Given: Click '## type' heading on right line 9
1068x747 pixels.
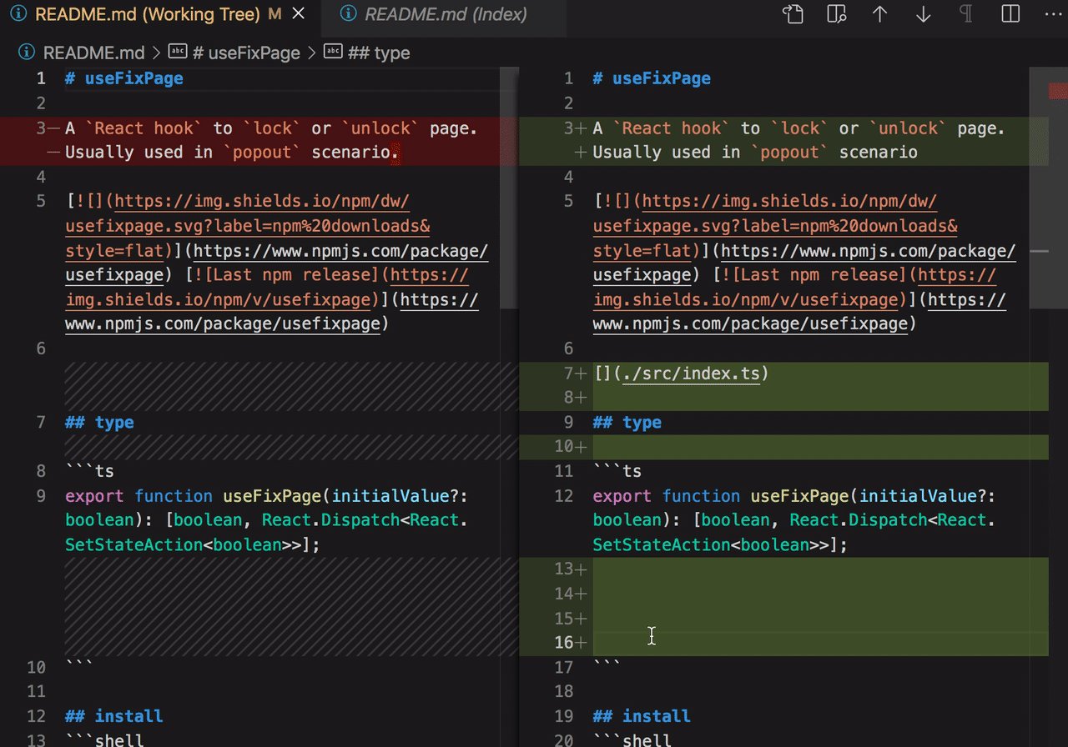Looking at the screenshot, I should (627, 423).
